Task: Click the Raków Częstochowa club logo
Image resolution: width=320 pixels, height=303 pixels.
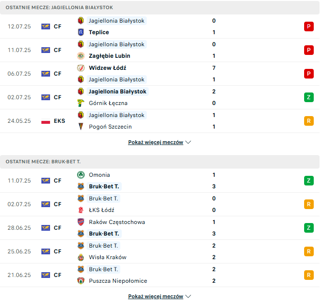Action: pyautogui.click(x=80, y=222)
